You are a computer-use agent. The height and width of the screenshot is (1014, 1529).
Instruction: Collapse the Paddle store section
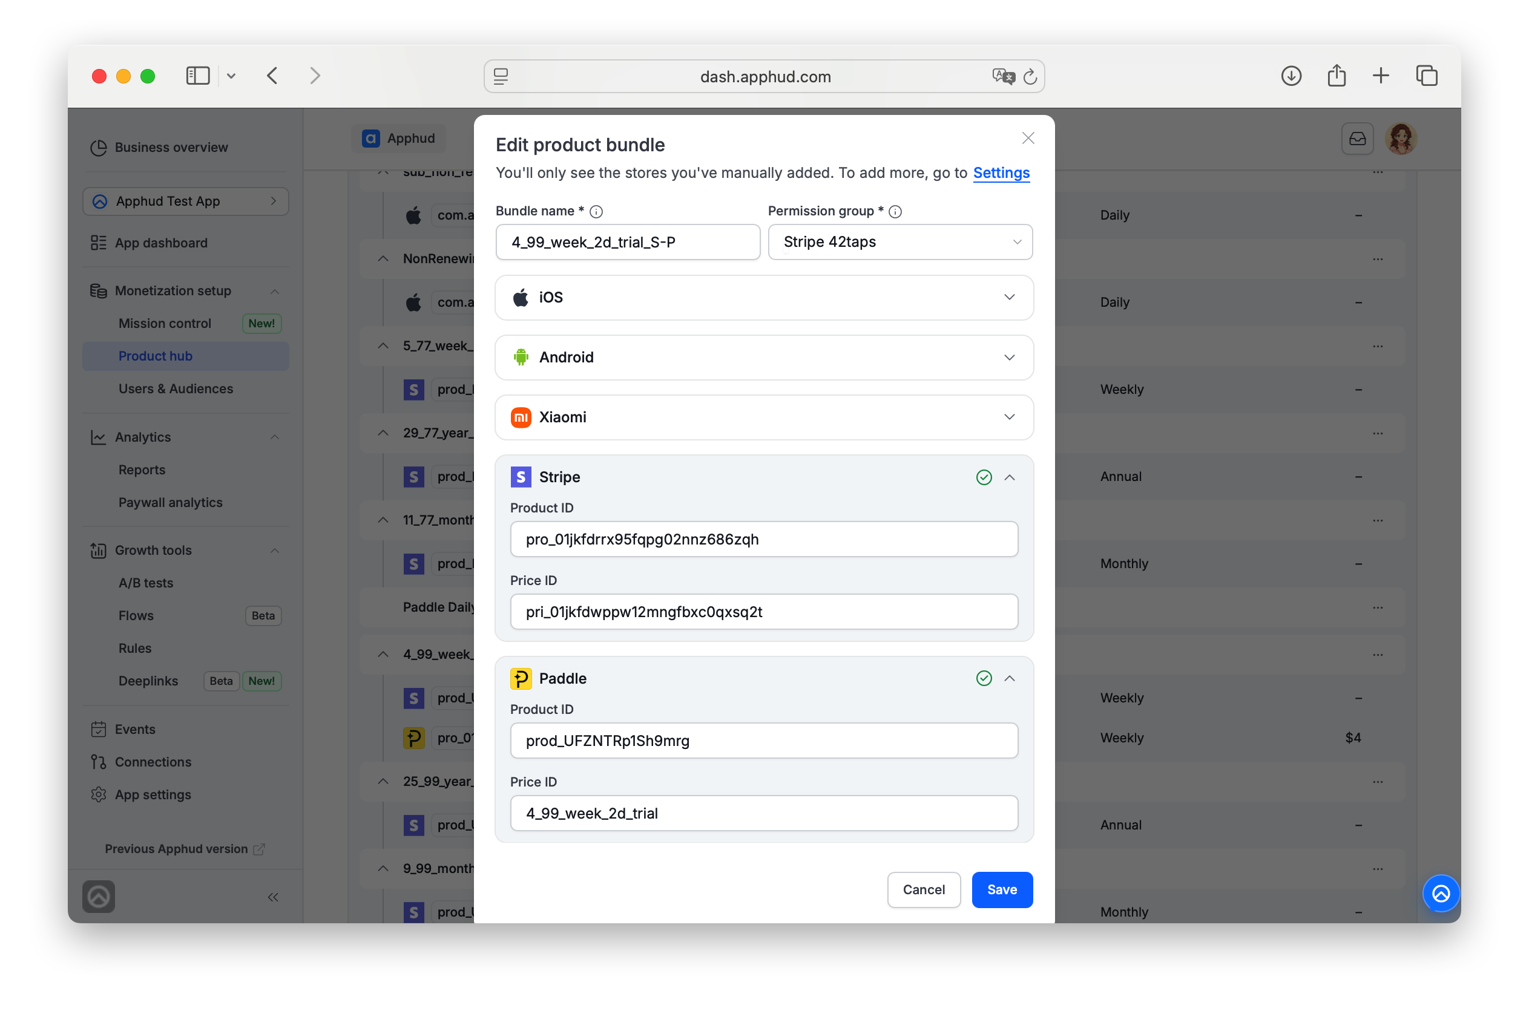tap(1009, 678)
